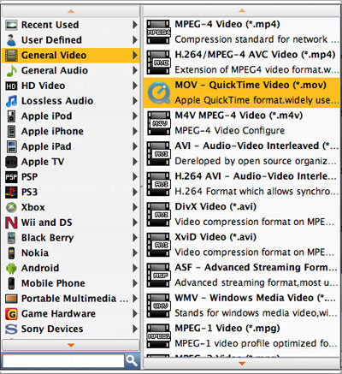The height and width of the screenshot is (374, 342).
Task: Expand the Apple iPhone submenu arrow
Action: pos(135,131)
